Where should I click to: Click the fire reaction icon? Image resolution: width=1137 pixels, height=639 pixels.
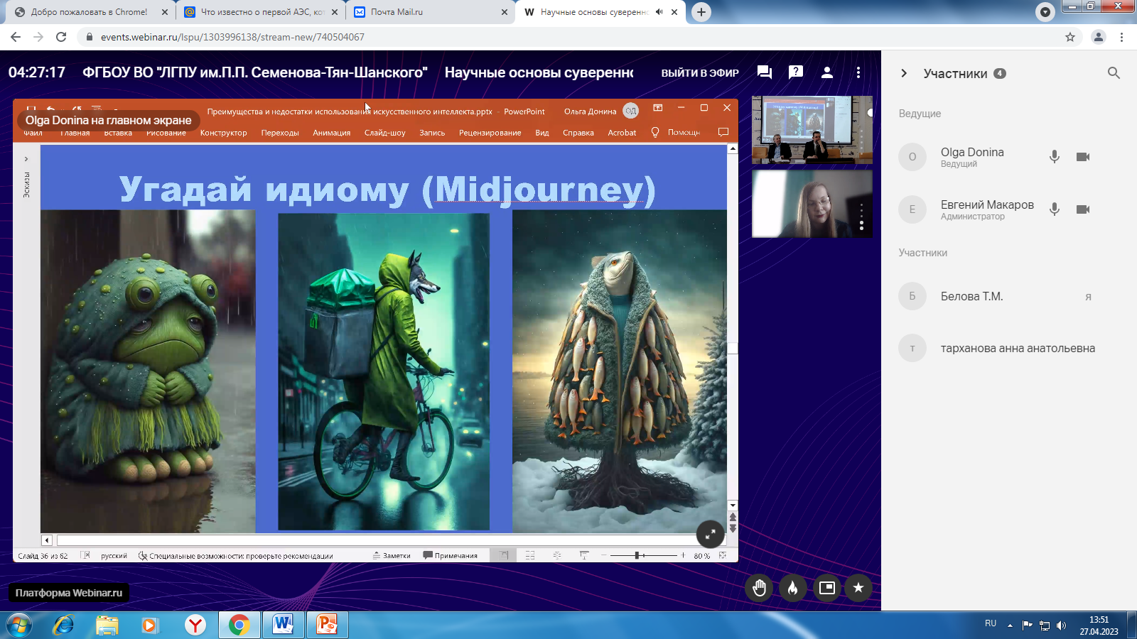[793, 588]
